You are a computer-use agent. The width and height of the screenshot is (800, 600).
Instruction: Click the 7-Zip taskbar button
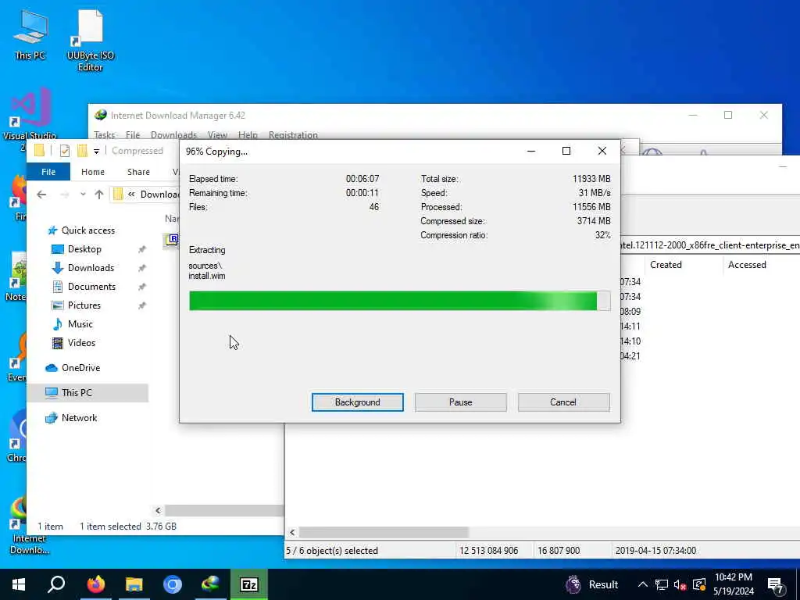(249, 584)
